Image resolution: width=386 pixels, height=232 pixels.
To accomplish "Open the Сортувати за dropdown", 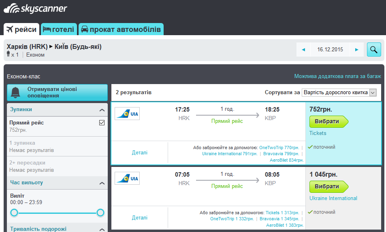I will [x=339, y=93].
